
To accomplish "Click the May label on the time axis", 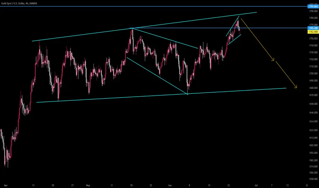I will point(88,185).
